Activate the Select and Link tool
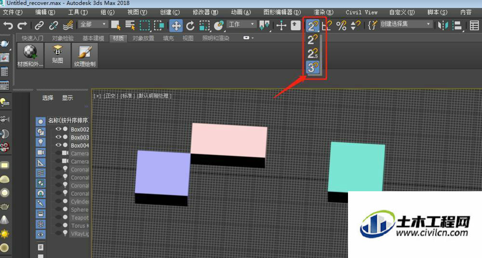 [x=39, y=25]
